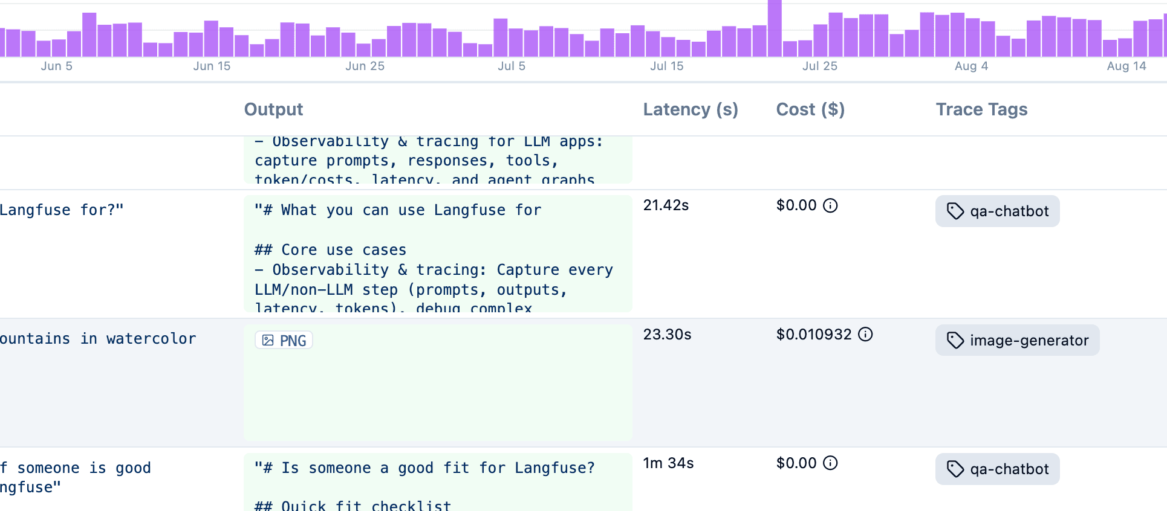
Task: Open output starting "# What you can use Langfuse for"
Action: [x=438, y=254]
